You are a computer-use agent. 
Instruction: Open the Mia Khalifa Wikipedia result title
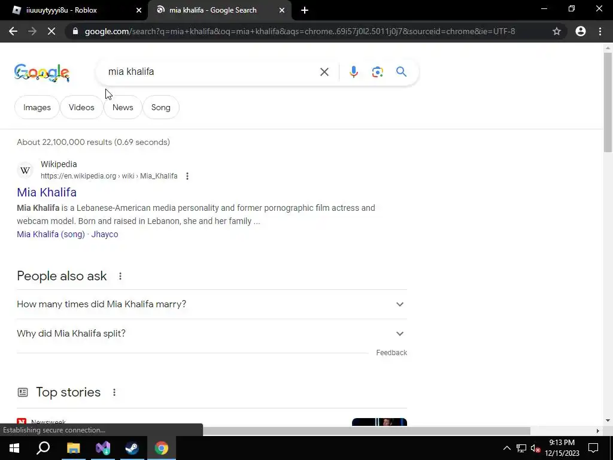coord(47,192)
